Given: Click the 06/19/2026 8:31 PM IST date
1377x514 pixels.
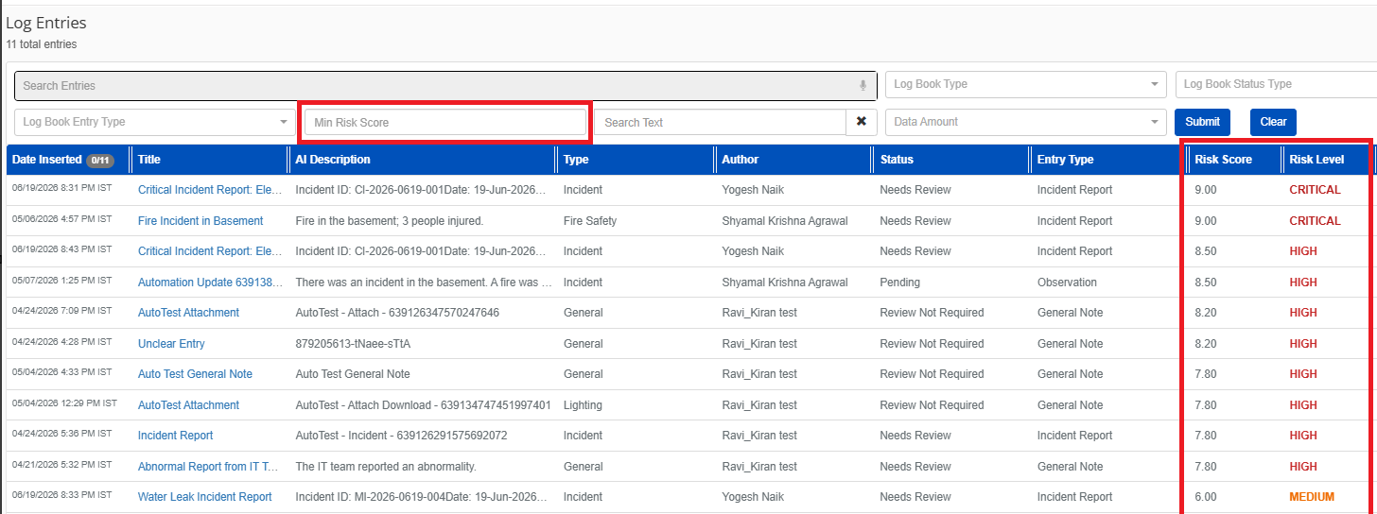Looking at the screenshot, I should [61, 189].
